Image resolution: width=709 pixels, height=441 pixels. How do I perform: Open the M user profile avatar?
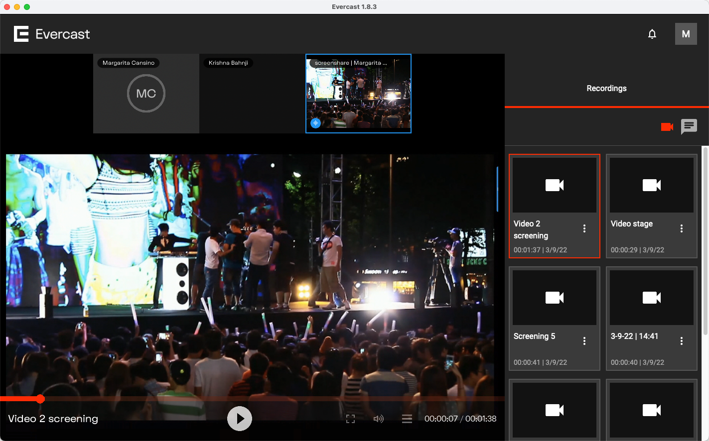(x=686, y=34)
